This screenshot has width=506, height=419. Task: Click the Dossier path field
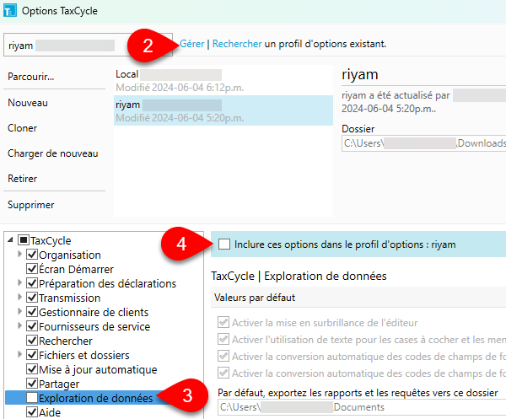pyautogui.click(x=423, y=143)
